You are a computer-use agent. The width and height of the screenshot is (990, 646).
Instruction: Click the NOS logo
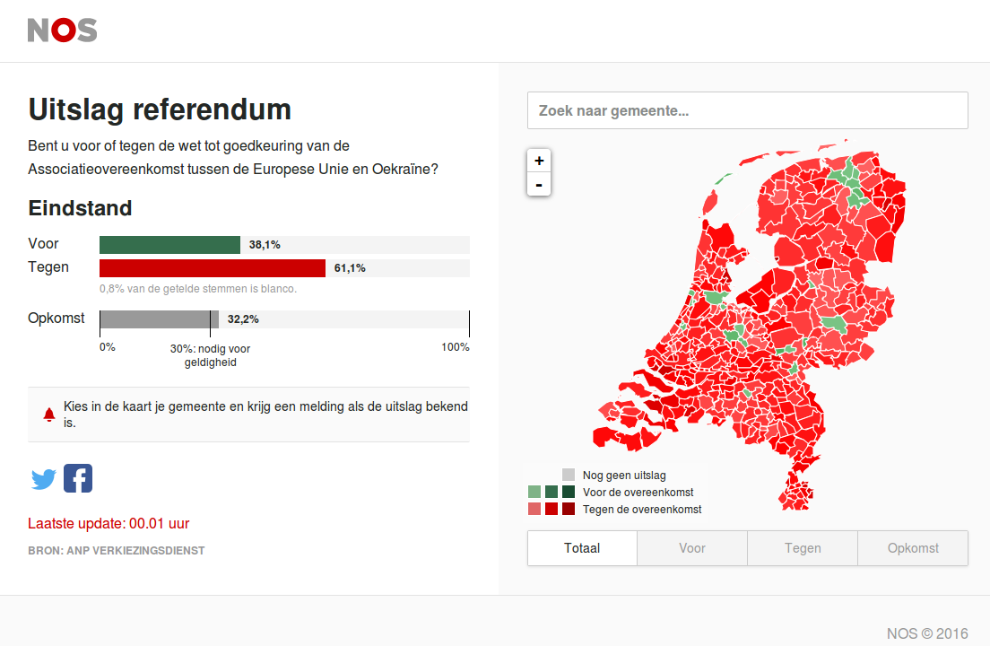click(x=62, y=31)
